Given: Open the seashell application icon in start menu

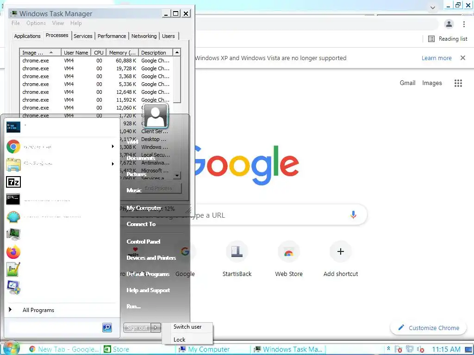Looking at the screenshot, I should click(x=13, y=216).
